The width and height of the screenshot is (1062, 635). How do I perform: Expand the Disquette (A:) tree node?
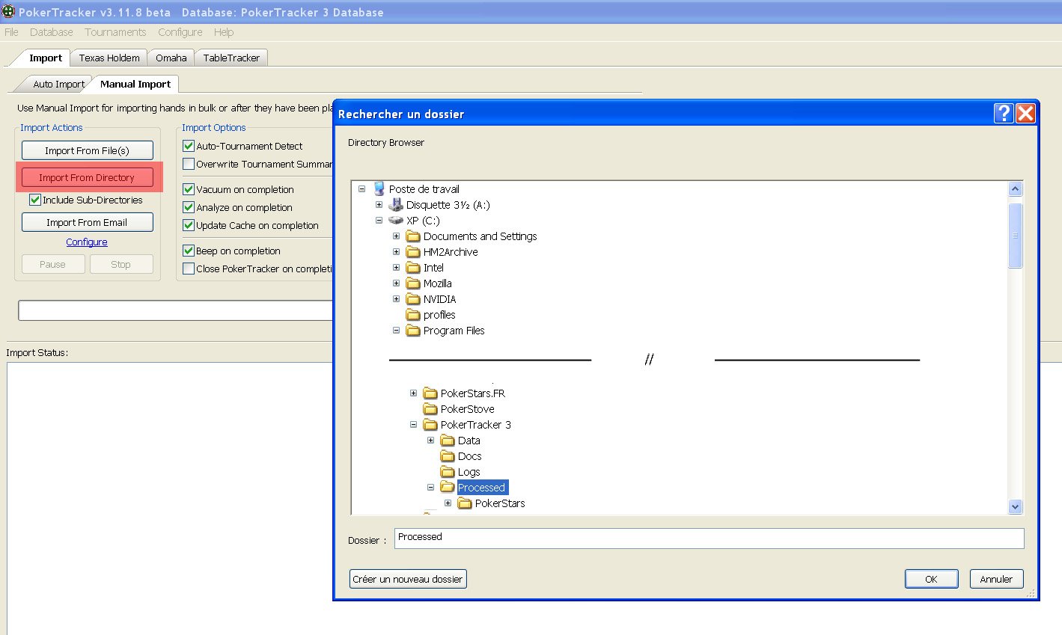click(379, 205)
